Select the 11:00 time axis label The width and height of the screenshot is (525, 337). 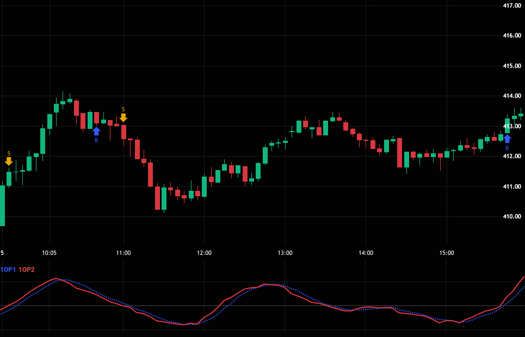123,253
